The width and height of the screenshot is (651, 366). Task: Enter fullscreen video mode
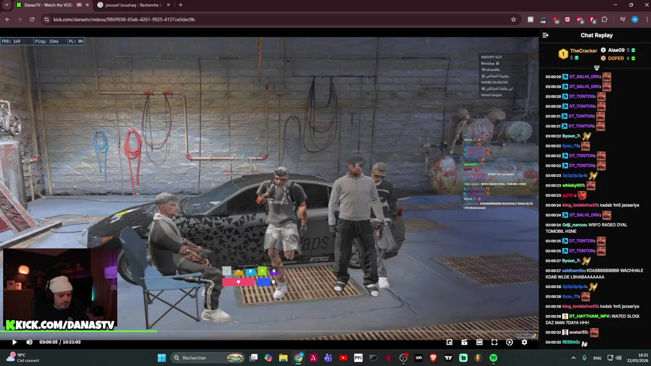coord(494,342)
